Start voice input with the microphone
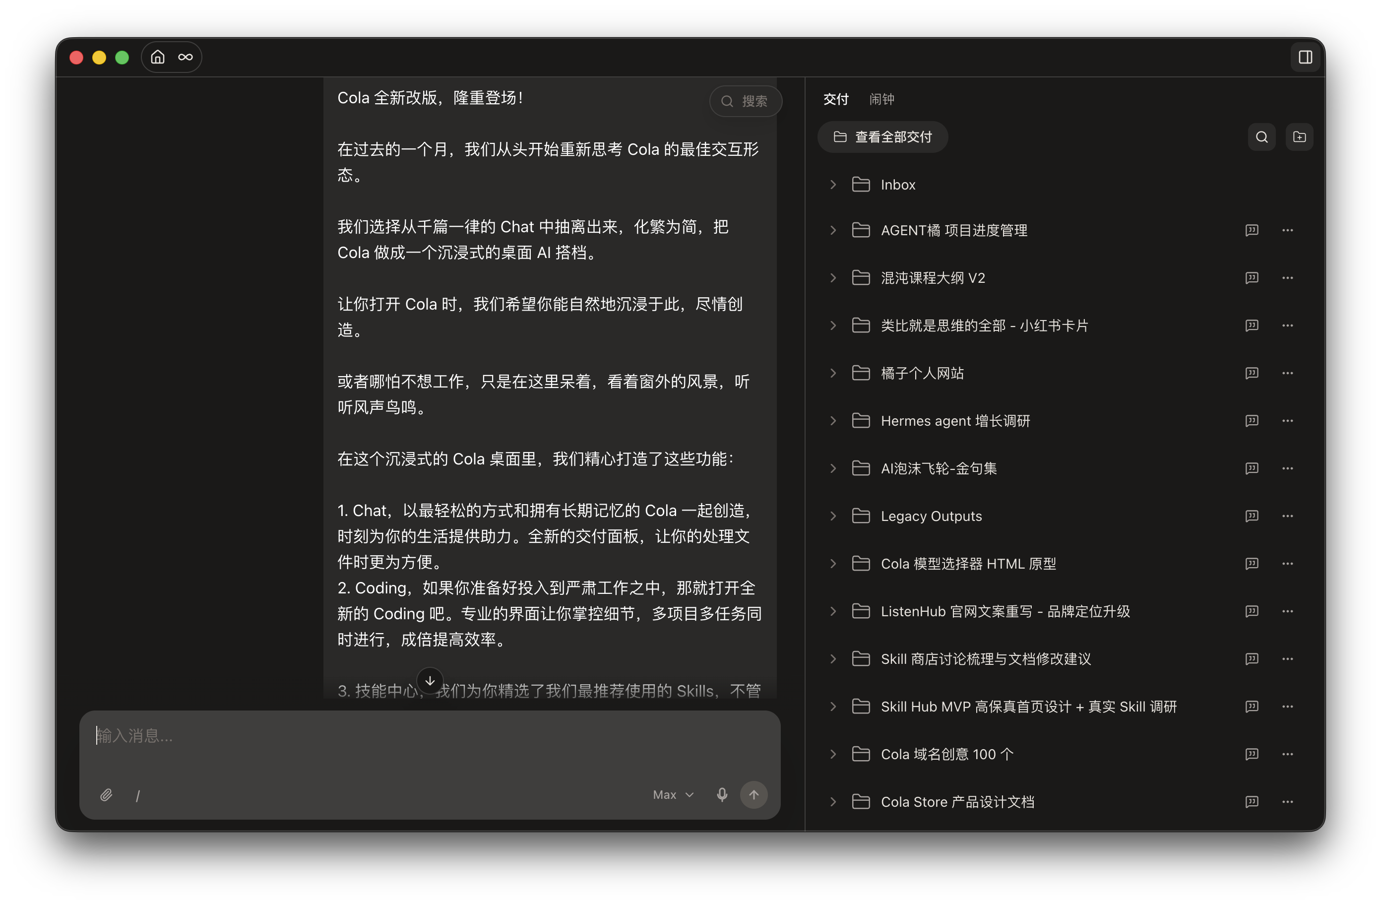The height and width of the screenshot is (905, 1381). pos(722,795)
